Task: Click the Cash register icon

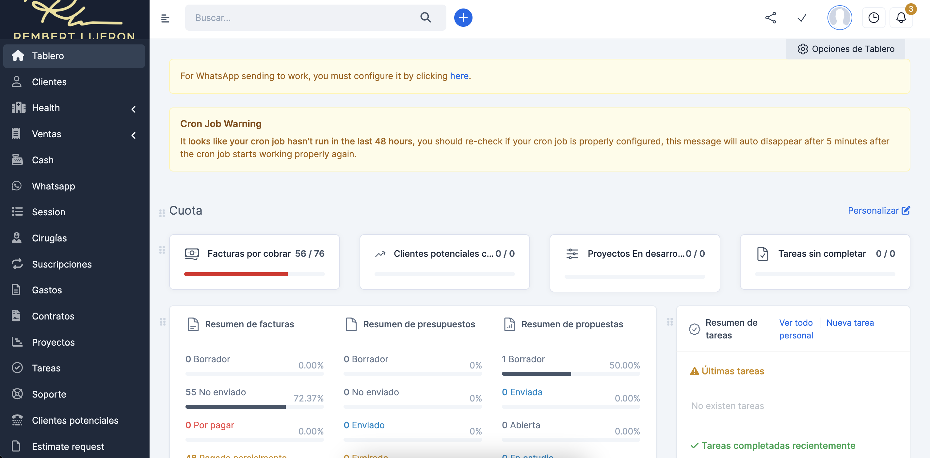Action: point(17,160)
